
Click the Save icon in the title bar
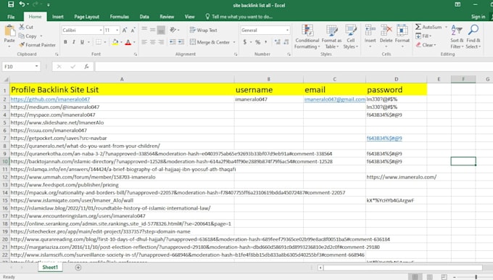tap(11, 4)
